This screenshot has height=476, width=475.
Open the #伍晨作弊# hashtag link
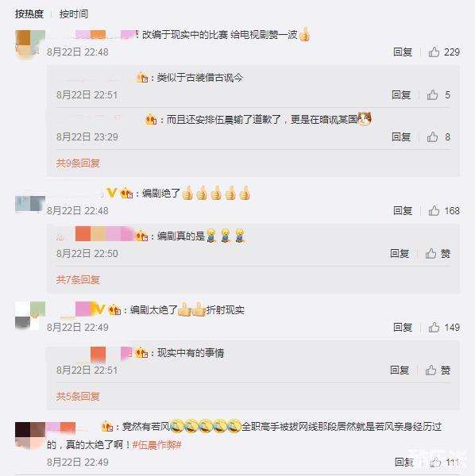(x=157, y=445)
